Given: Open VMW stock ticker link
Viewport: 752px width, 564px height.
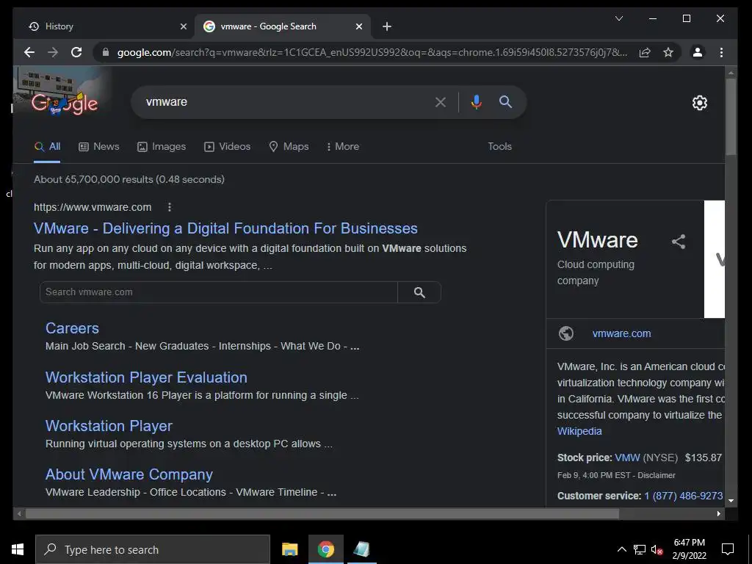Looking at the screenshot, I should click(627, 458).
